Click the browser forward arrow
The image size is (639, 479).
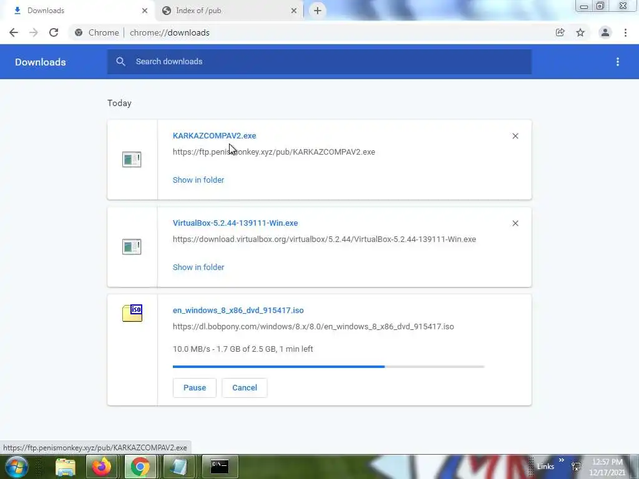coord(34,32)
